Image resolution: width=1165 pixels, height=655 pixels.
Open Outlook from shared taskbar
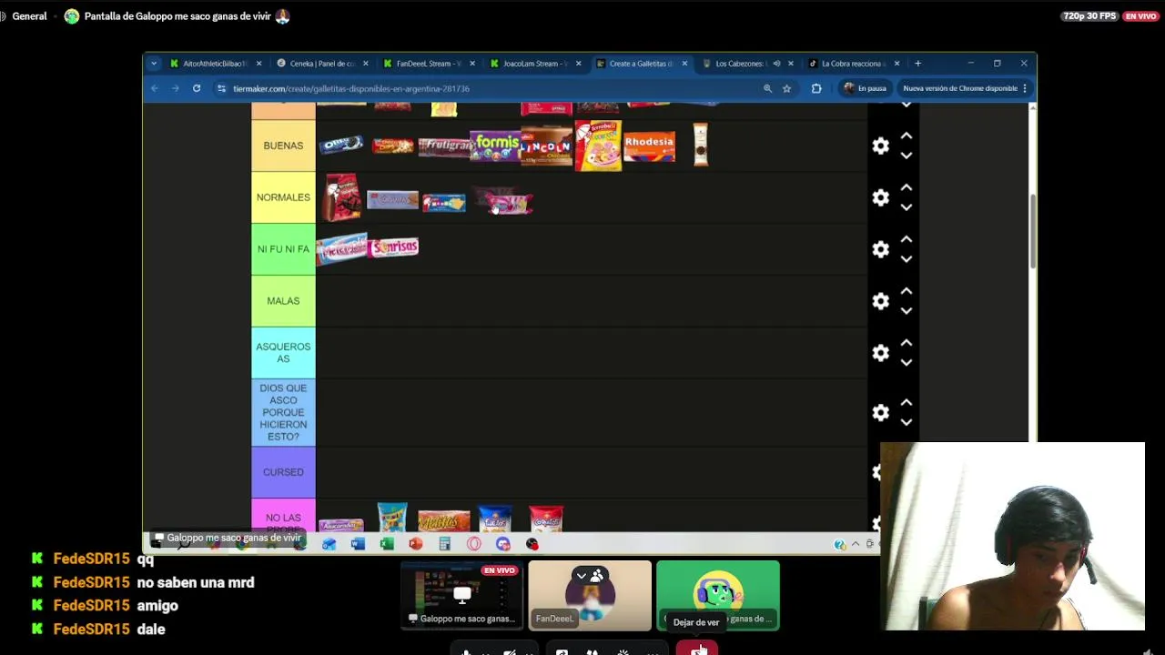pos(329,544)
